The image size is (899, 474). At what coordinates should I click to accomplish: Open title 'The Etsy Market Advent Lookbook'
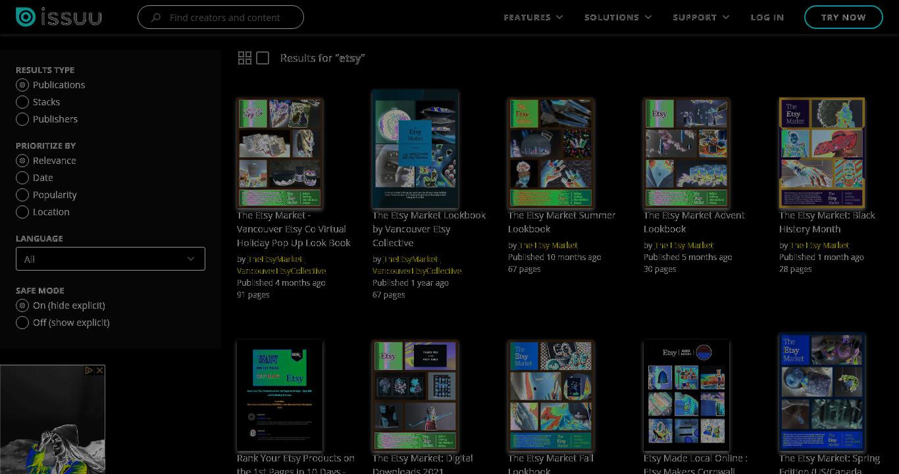tap(694, 223)
